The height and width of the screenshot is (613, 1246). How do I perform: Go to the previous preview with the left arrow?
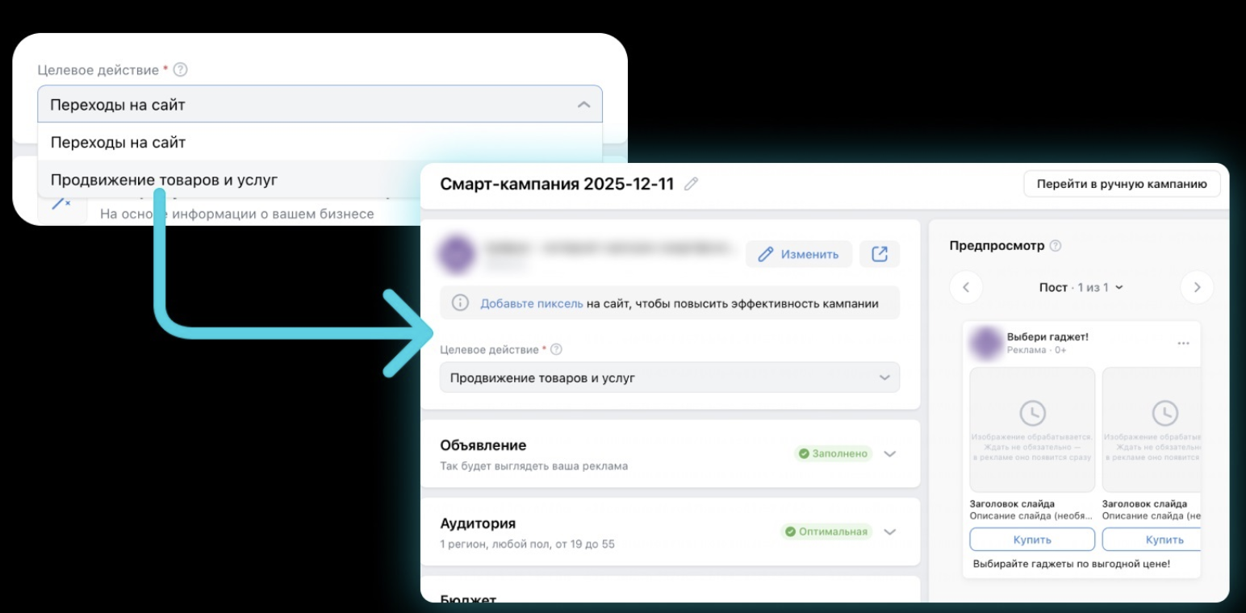(x=966, y=287)
